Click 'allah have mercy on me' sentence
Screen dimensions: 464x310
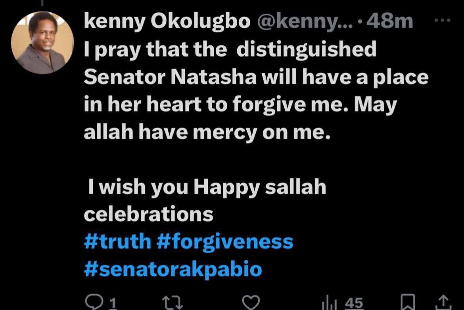pos(207,132)
